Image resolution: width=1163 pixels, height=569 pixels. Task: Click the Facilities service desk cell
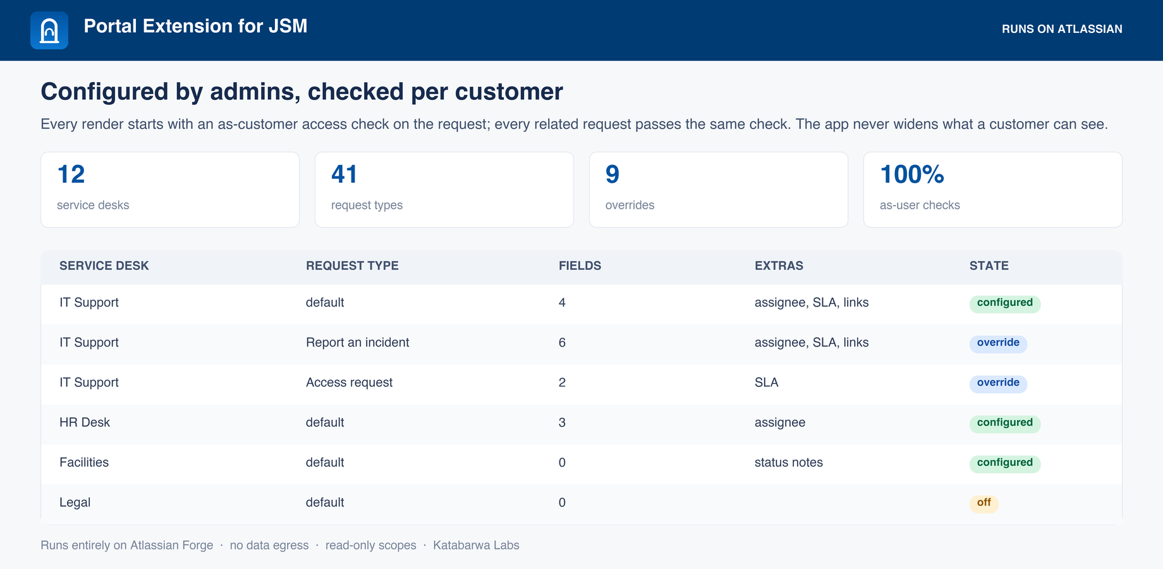84,462
